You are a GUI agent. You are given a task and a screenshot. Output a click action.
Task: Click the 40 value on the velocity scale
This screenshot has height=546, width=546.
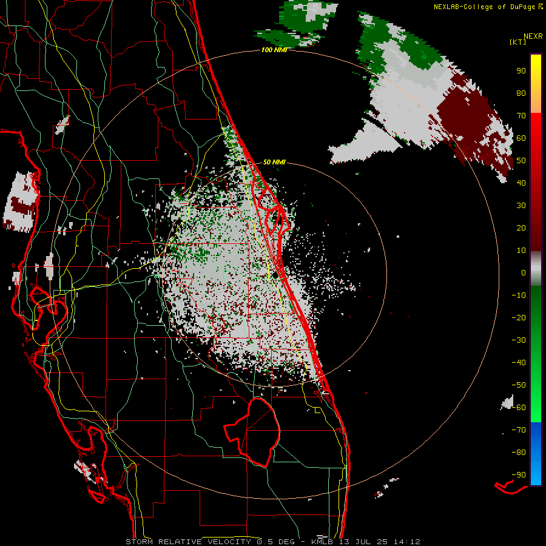tap(521, 183)
